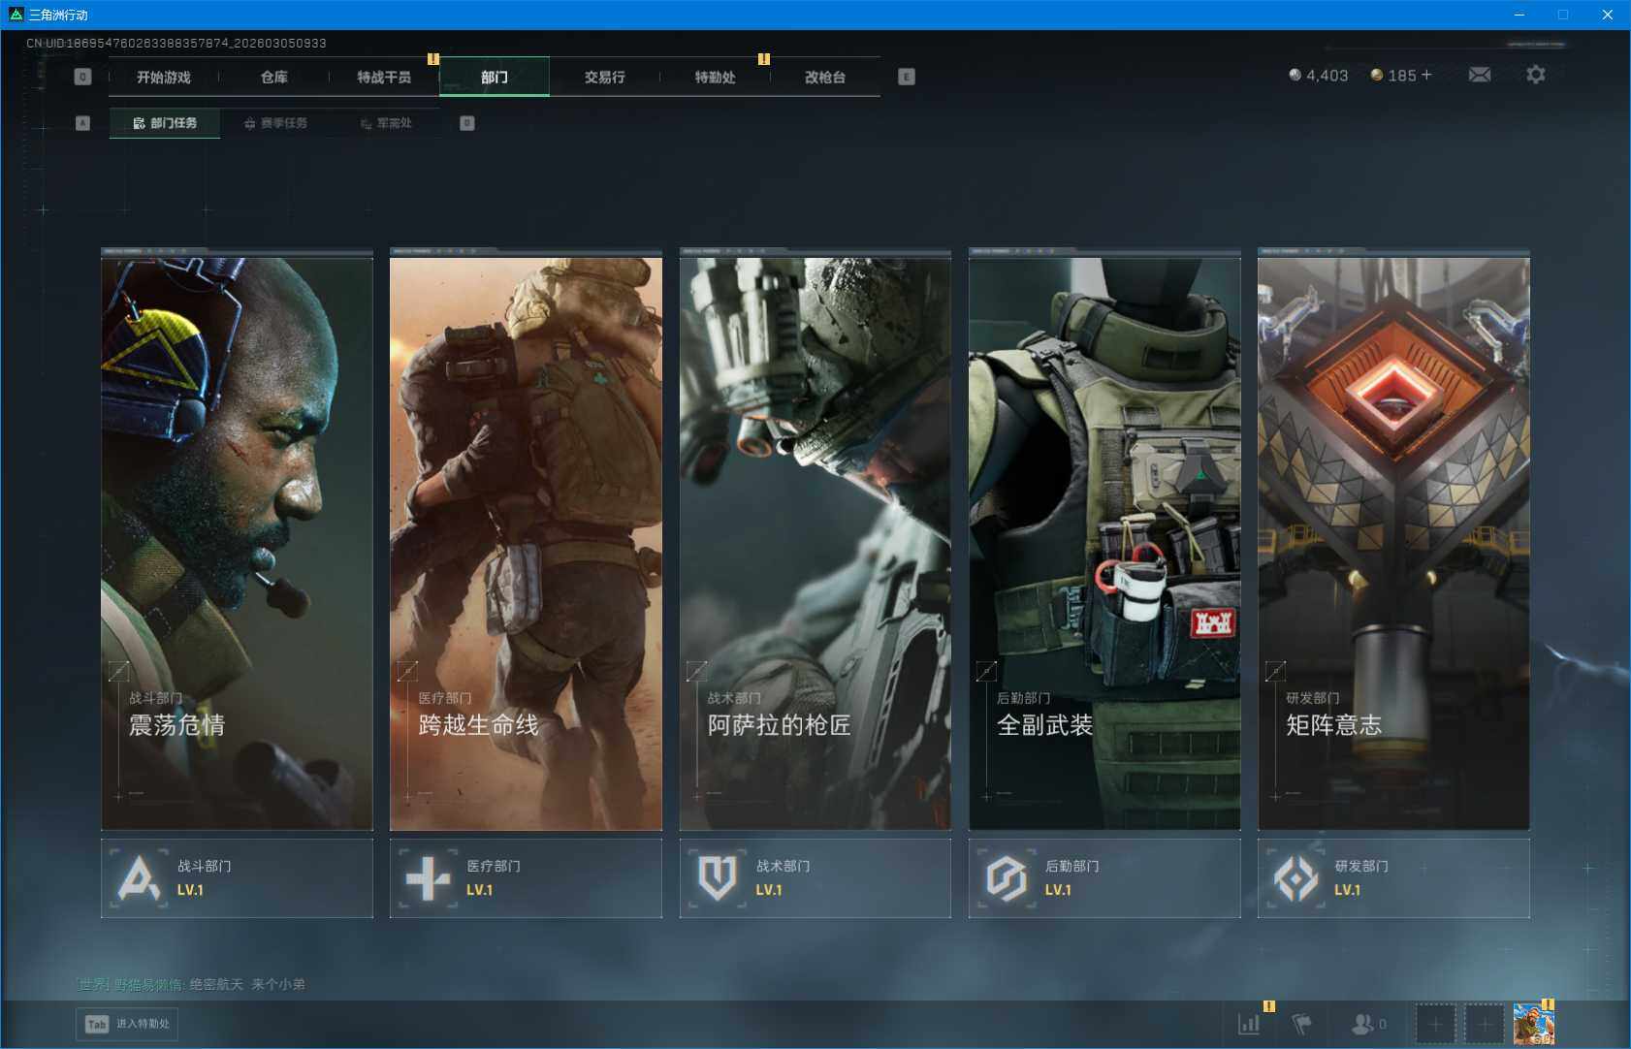The width and height of the screenshot is (1631, 1049).
Task: Click the 战斗部门 LV.1 emblem panel
Action: [x=237, y=878]
